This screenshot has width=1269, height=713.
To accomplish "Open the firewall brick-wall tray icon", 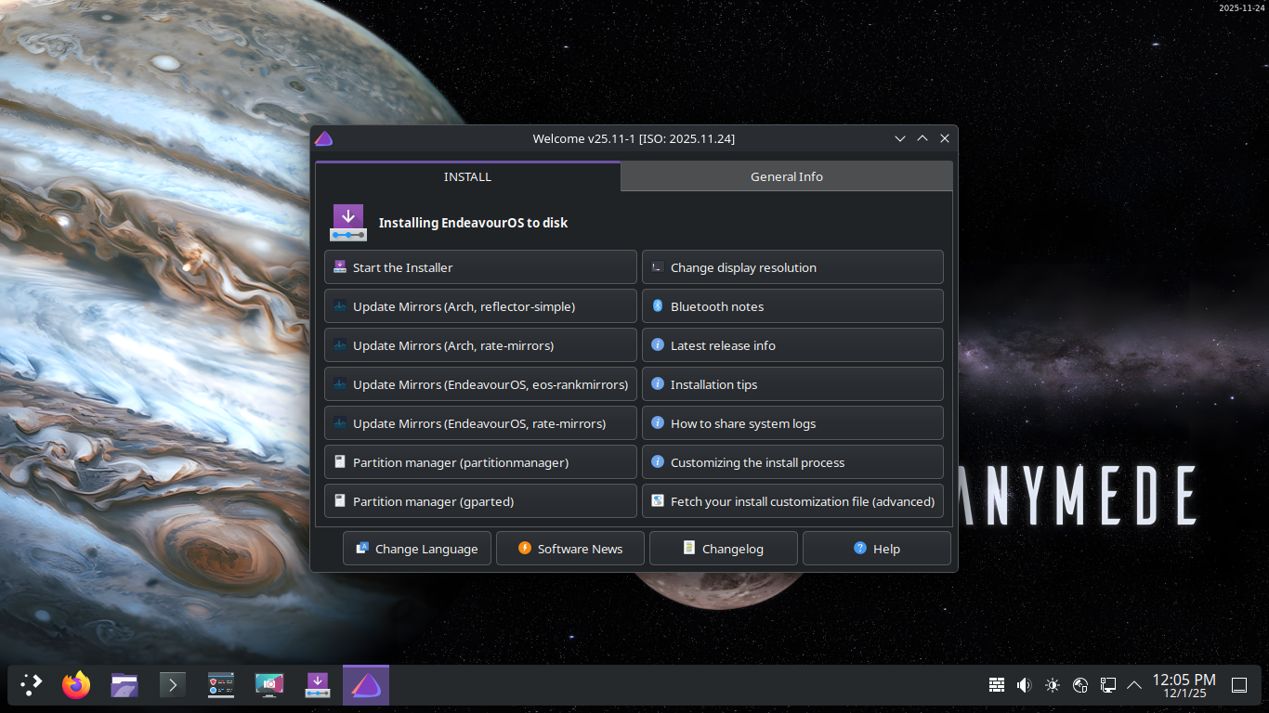I will 997,685.
